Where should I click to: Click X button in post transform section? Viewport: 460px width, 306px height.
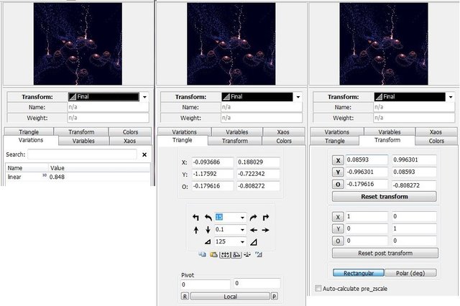click(338, 217)
